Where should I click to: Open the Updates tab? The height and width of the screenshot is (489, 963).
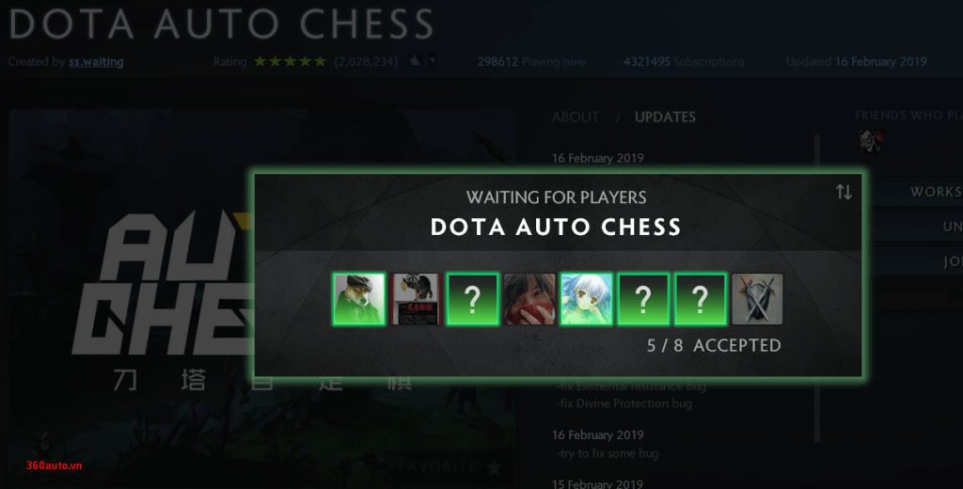665,117
